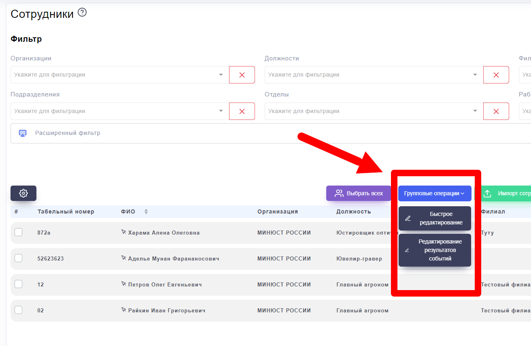Clear the Подразделения filter with red X
The height and width of the screenshot is (346, 531).
click(242, 111)
